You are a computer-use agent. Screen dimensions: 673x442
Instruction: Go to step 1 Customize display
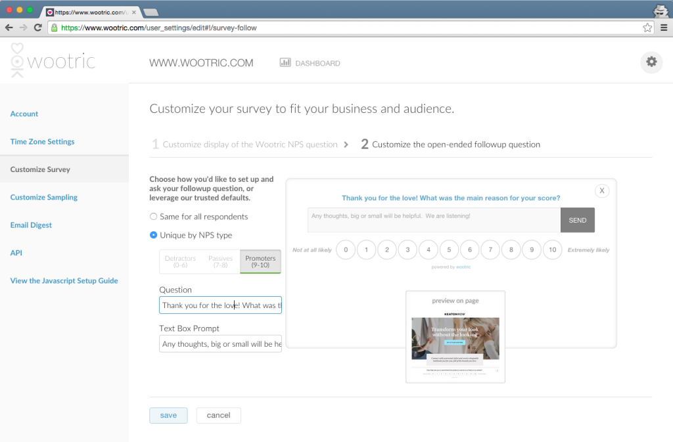(244, 144)
